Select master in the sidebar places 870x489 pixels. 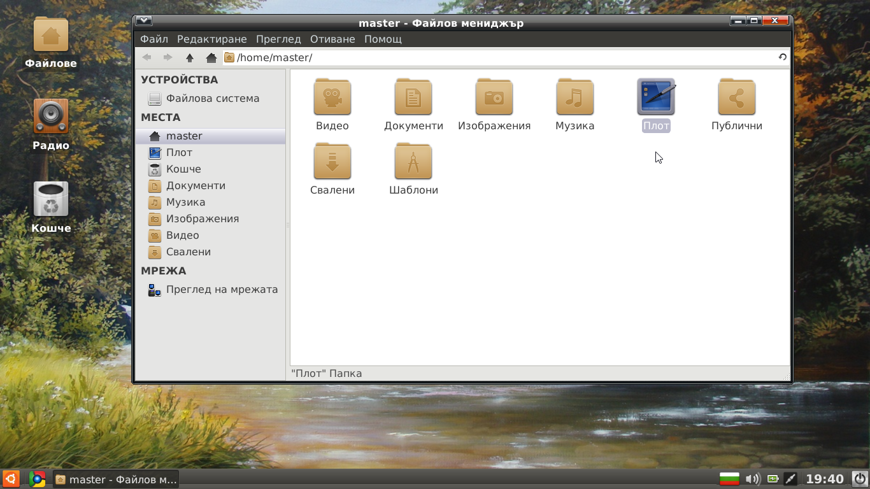click(x=211, y=136)
